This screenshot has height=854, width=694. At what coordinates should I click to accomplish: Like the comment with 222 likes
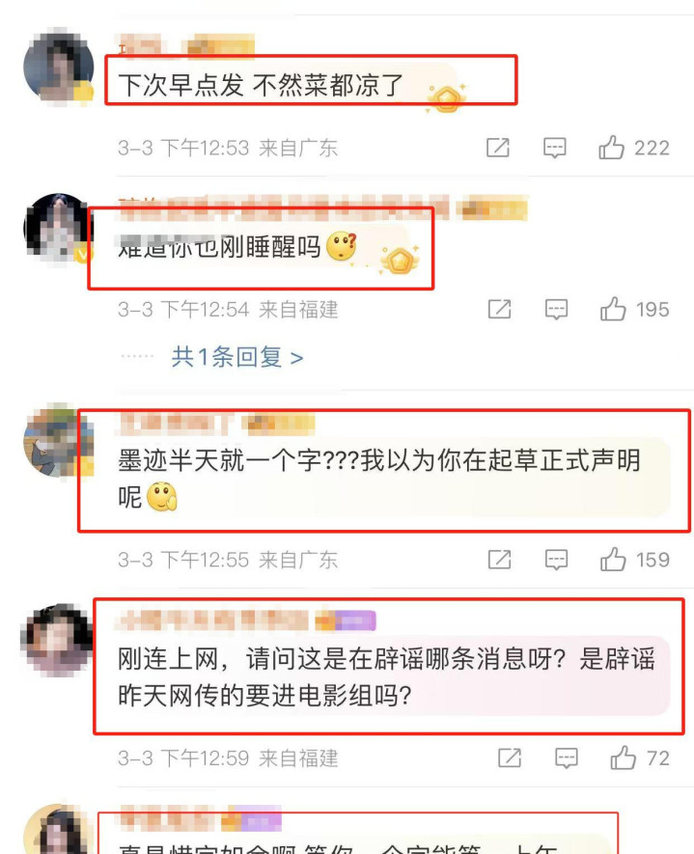pos(611,148)
